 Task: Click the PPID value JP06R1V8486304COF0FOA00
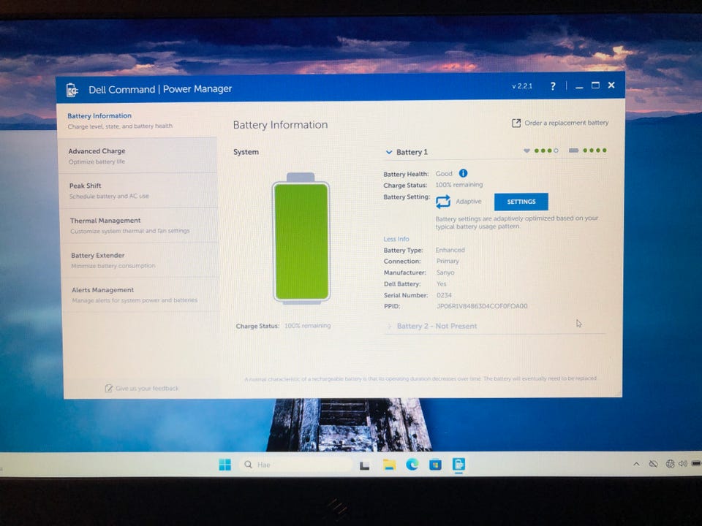tap(482, 306)
